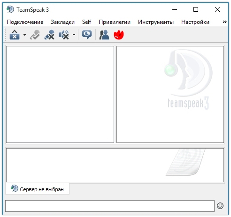Viewport: 231px width, 217px height.
Task: Click the chat message input field
Action: (110, 206)
